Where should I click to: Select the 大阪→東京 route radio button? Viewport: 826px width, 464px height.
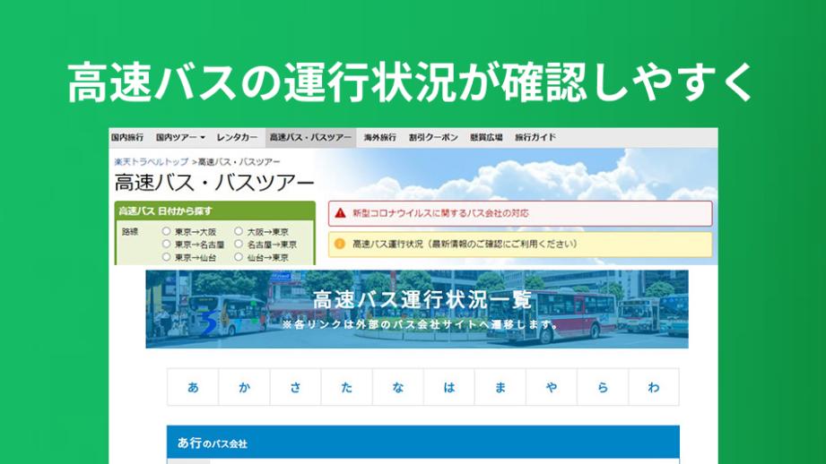239,231
